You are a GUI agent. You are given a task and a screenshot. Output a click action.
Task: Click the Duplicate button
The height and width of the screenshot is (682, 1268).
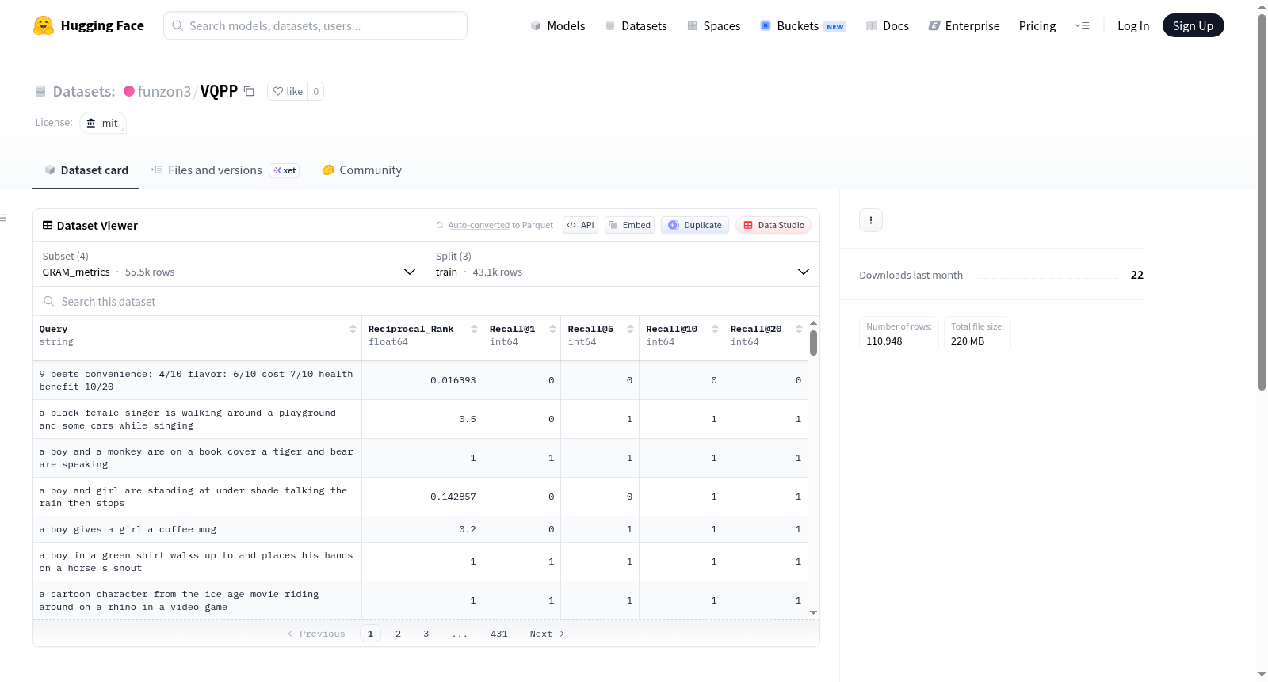695,225
